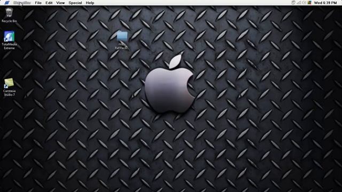Click the blue logo at menu bar left
This screenshot has width=342, height=192.
pyautogui.click(x=7, y=3)
